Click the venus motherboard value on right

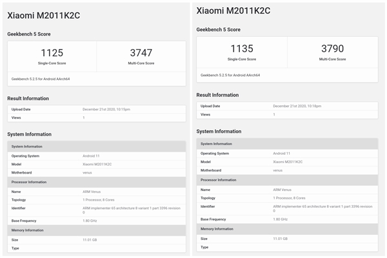click(x=278, y=170)
